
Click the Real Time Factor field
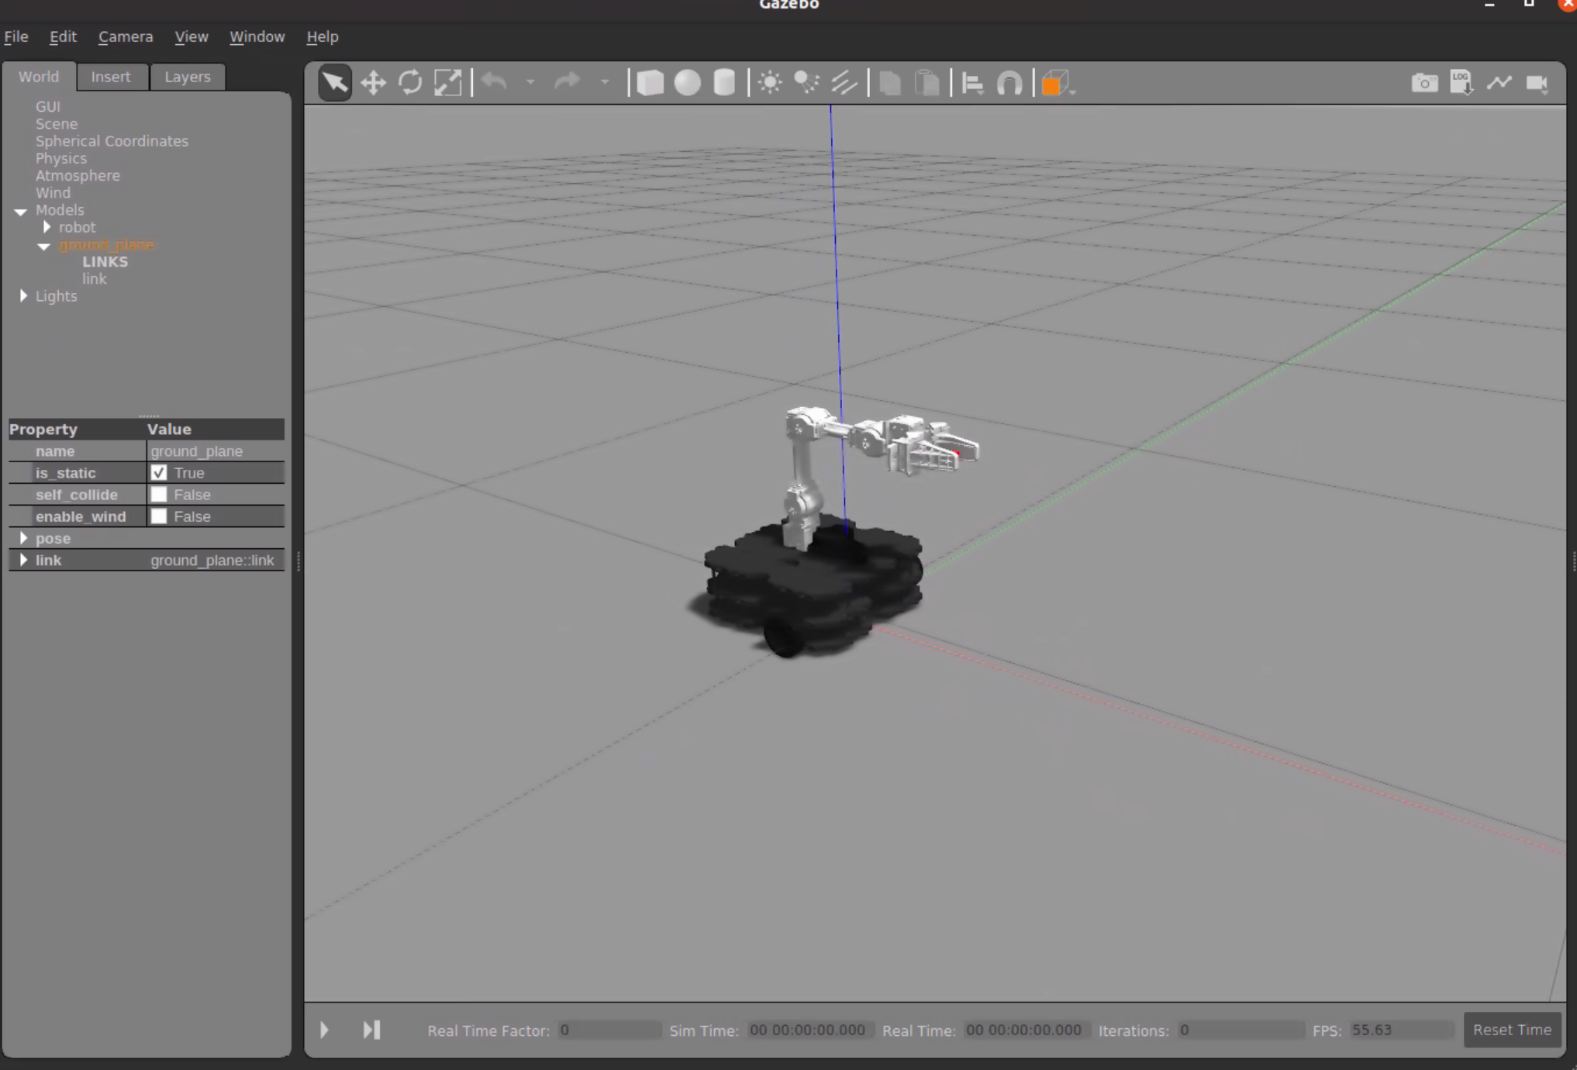pos(609,1030)
